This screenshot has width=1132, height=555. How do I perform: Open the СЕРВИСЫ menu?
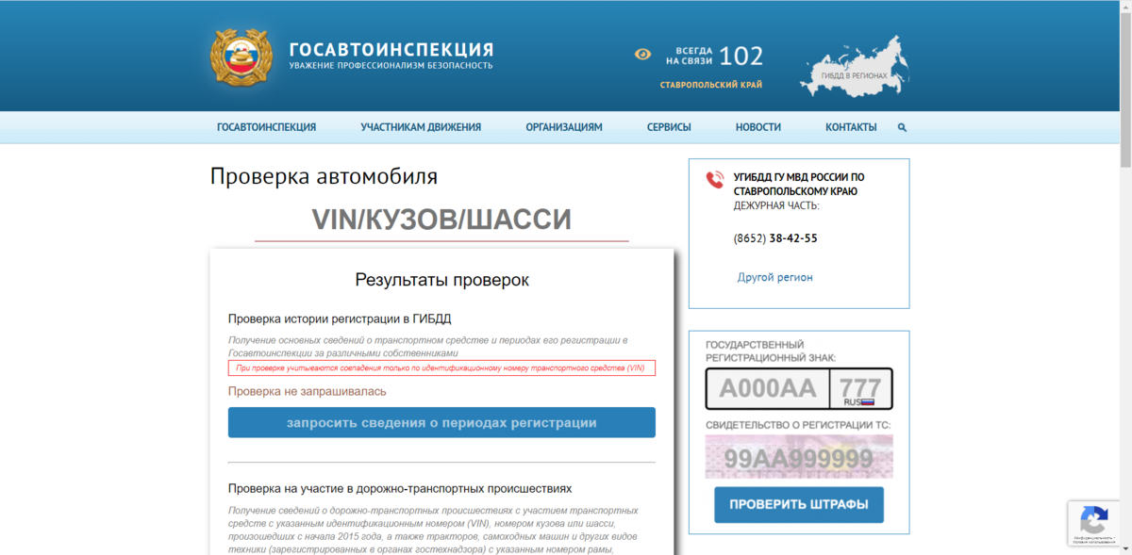coord(669,127)
